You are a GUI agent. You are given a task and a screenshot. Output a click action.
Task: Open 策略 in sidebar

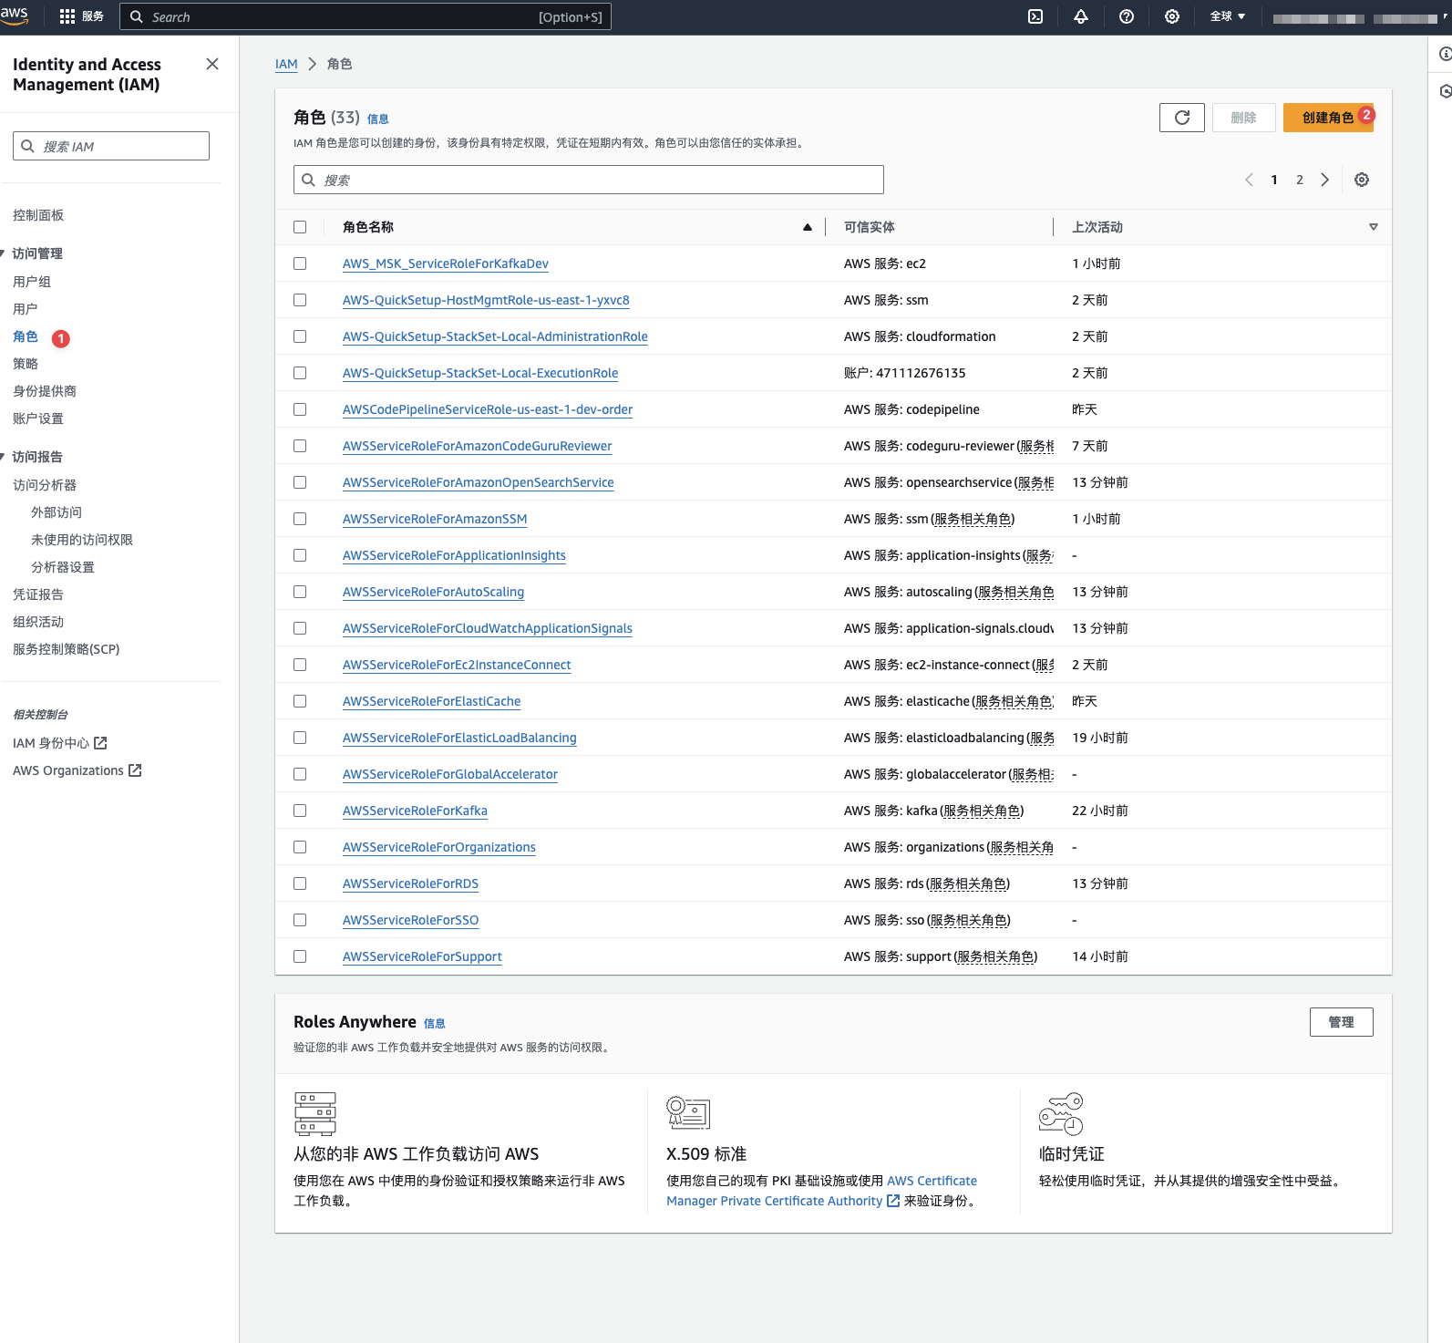click(x=26, y=364)
